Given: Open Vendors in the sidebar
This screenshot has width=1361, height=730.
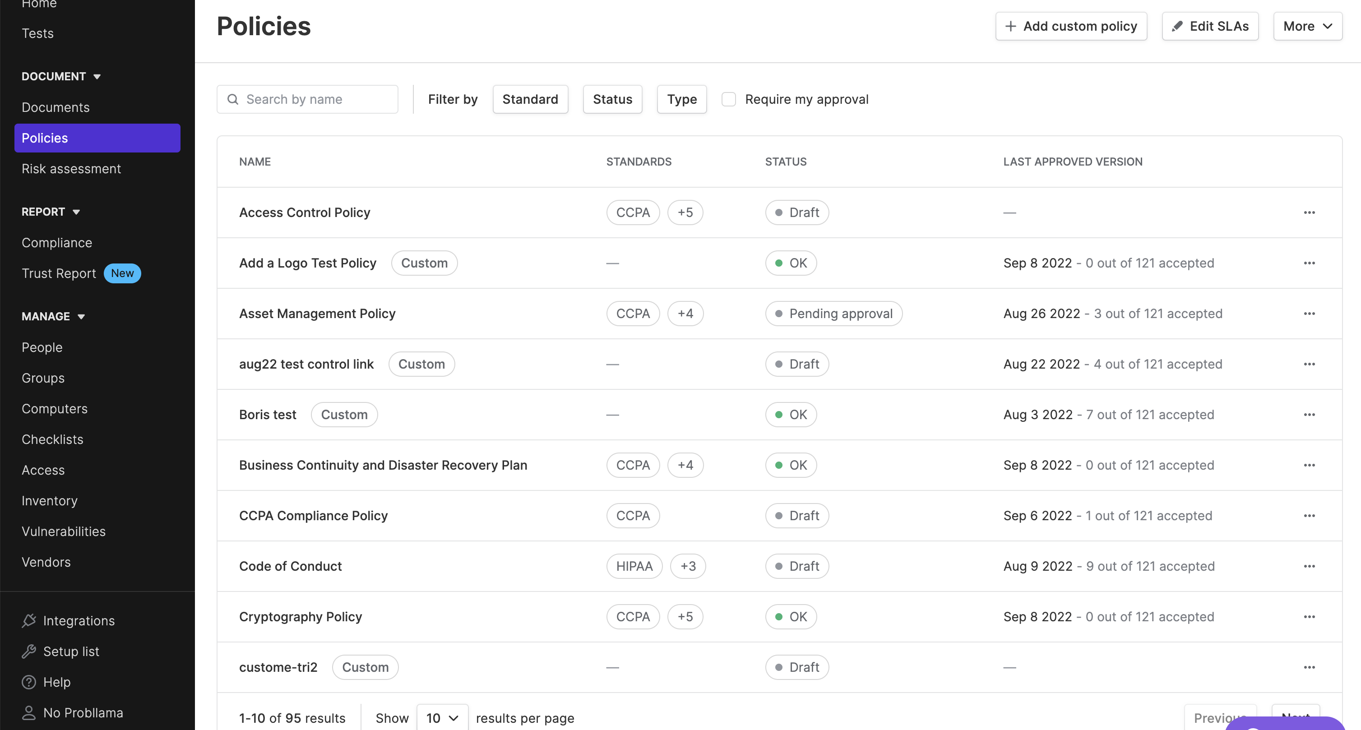Looking at the screenshot, I should pyautogui.click(x=46, y=562).
